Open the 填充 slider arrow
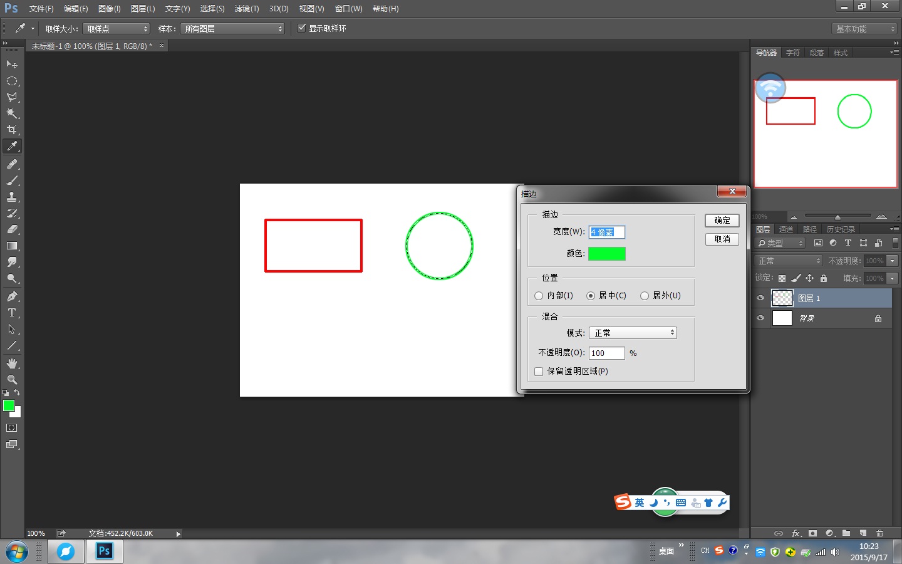This screenshot has height=564, width=902. tap(893, 278)
